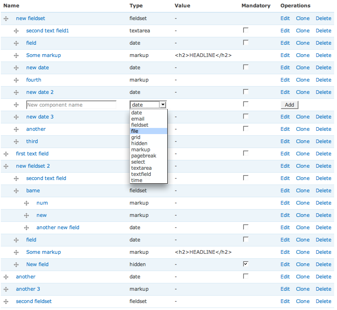Viewport: 337px width, 310px height.
Task: Toggle Mandatory checkbox in New component row
Action: (246, 104)
